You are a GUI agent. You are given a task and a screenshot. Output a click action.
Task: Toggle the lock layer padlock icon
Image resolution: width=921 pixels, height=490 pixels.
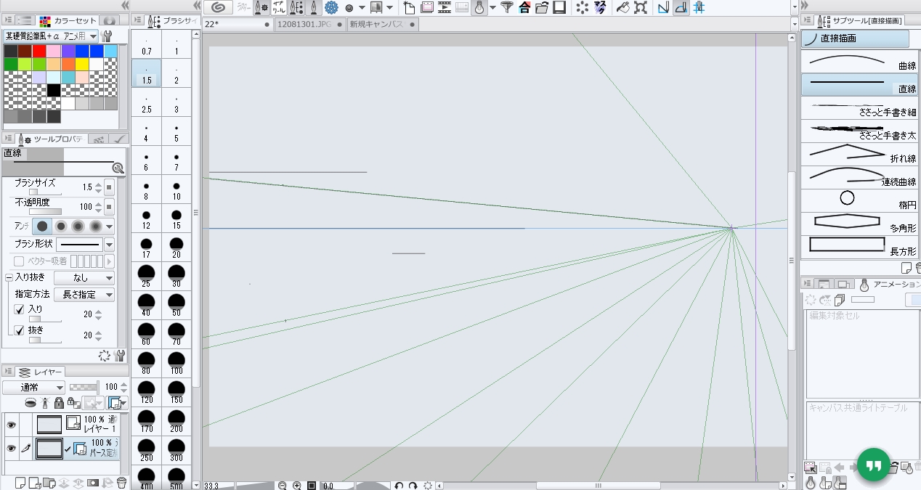[x=59, y=403]
